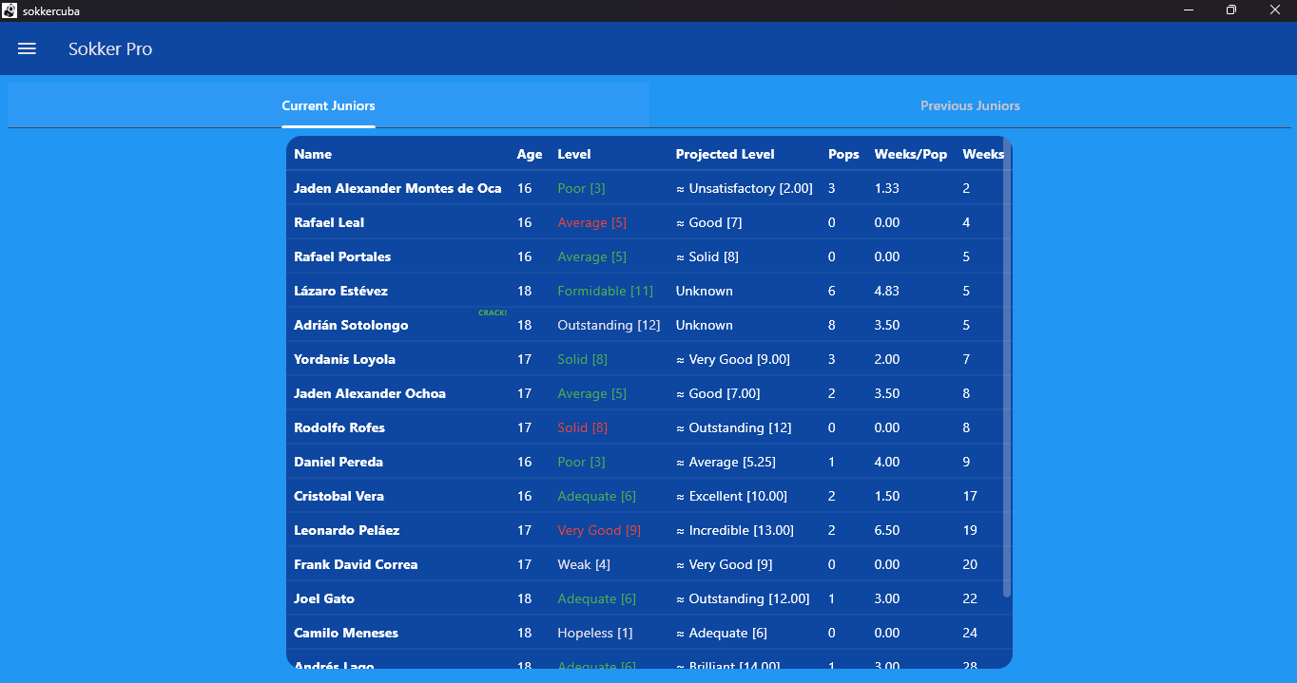The height and width of the screenshot is (683, 1297).
Task: Click the Level column header
Action: tap(573, 154)
